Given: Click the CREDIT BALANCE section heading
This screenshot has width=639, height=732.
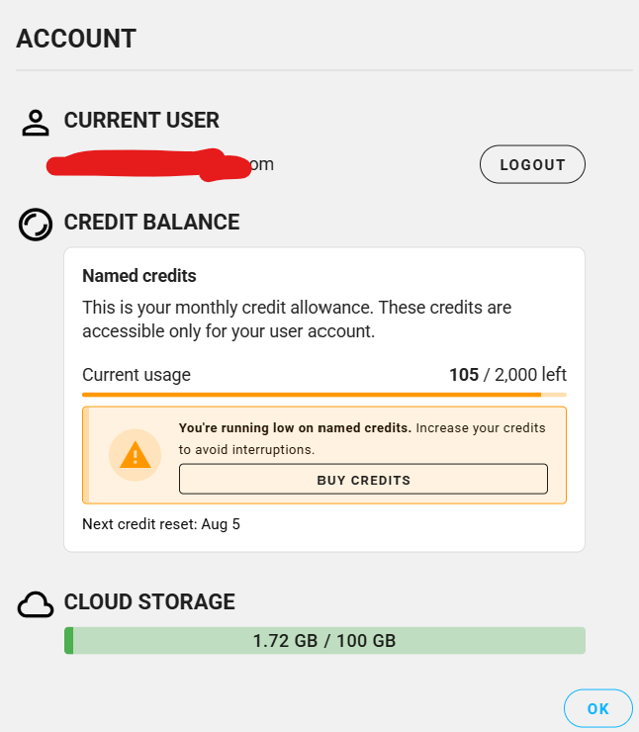Looking at the screenshot, I should pos(151,222).
